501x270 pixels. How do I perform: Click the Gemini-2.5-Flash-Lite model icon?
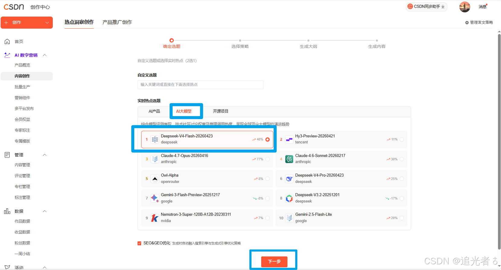point(289,218)
